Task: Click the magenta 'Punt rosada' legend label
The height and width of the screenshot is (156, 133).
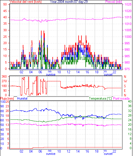Action: click(x=121, y=98)
